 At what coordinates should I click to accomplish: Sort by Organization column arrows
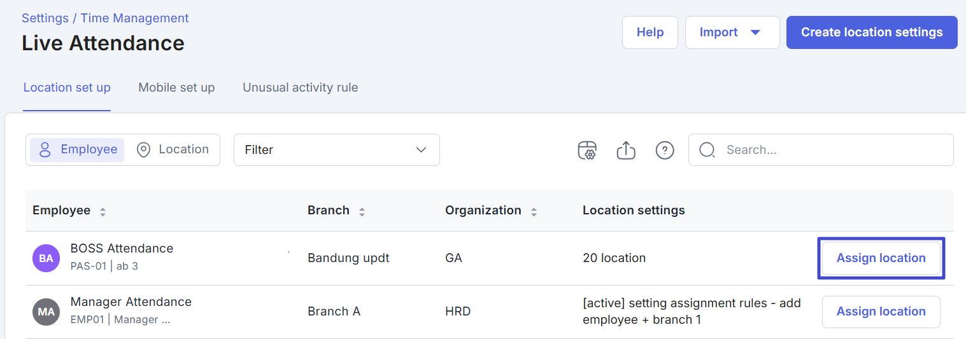pos(534,212)
